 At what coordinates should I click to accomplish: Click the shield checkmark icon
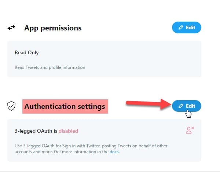[12, 106]
